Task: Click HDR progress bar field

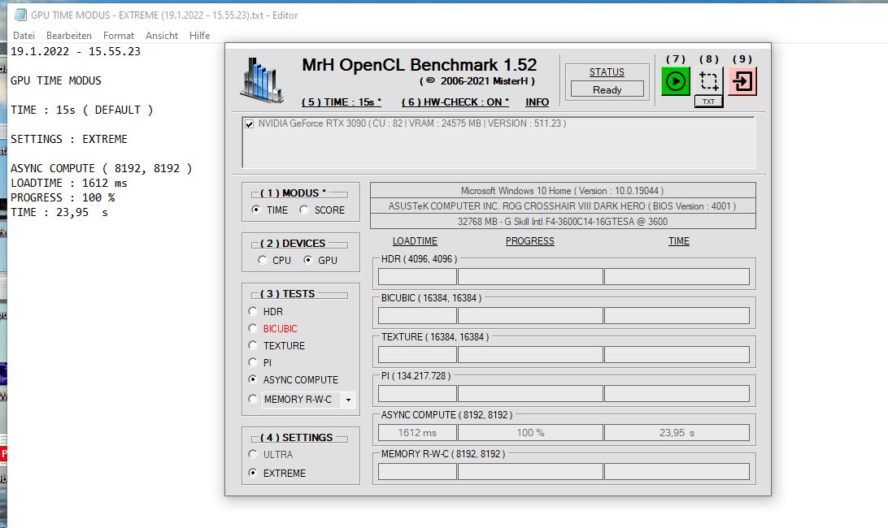Action: tap(530, 277)
